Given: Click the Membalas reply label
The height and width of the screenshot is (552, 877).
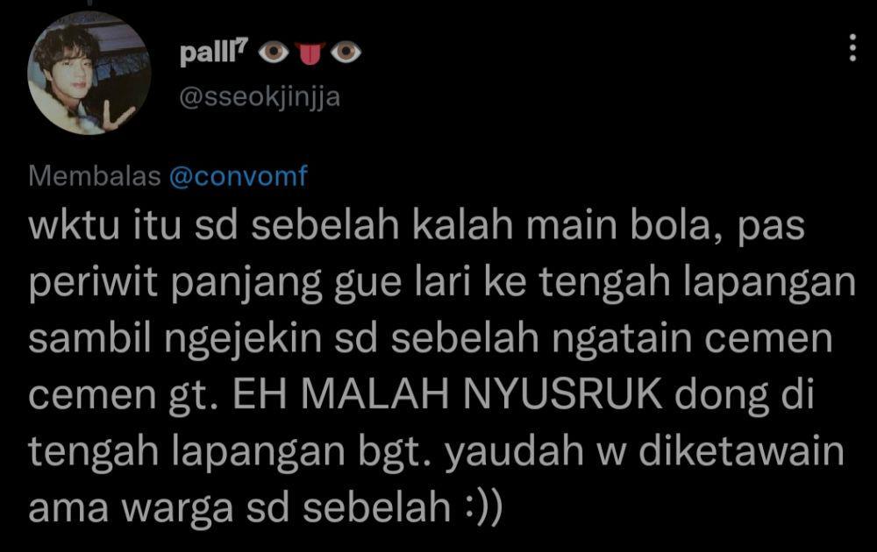Looking at the screenshot, I should coord(95,176).
